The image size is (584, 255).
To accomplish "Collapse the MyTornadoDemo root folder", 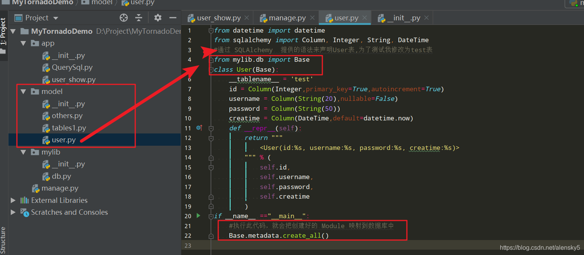I will [13, 31].
